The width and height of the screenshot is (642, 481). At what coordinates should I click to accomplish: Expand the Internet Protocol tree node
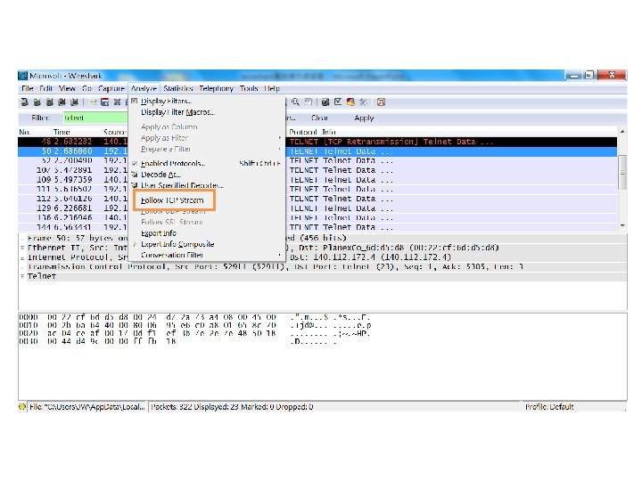(x=22, y=257)
